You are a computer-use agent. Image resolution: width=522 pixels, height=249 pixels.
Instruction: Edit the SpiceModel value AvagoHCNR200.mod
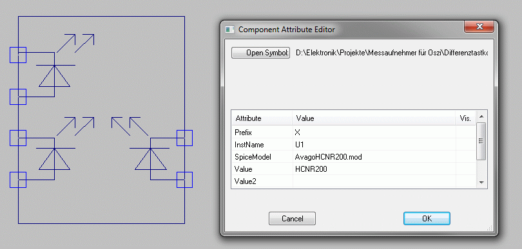coord(374,157)
